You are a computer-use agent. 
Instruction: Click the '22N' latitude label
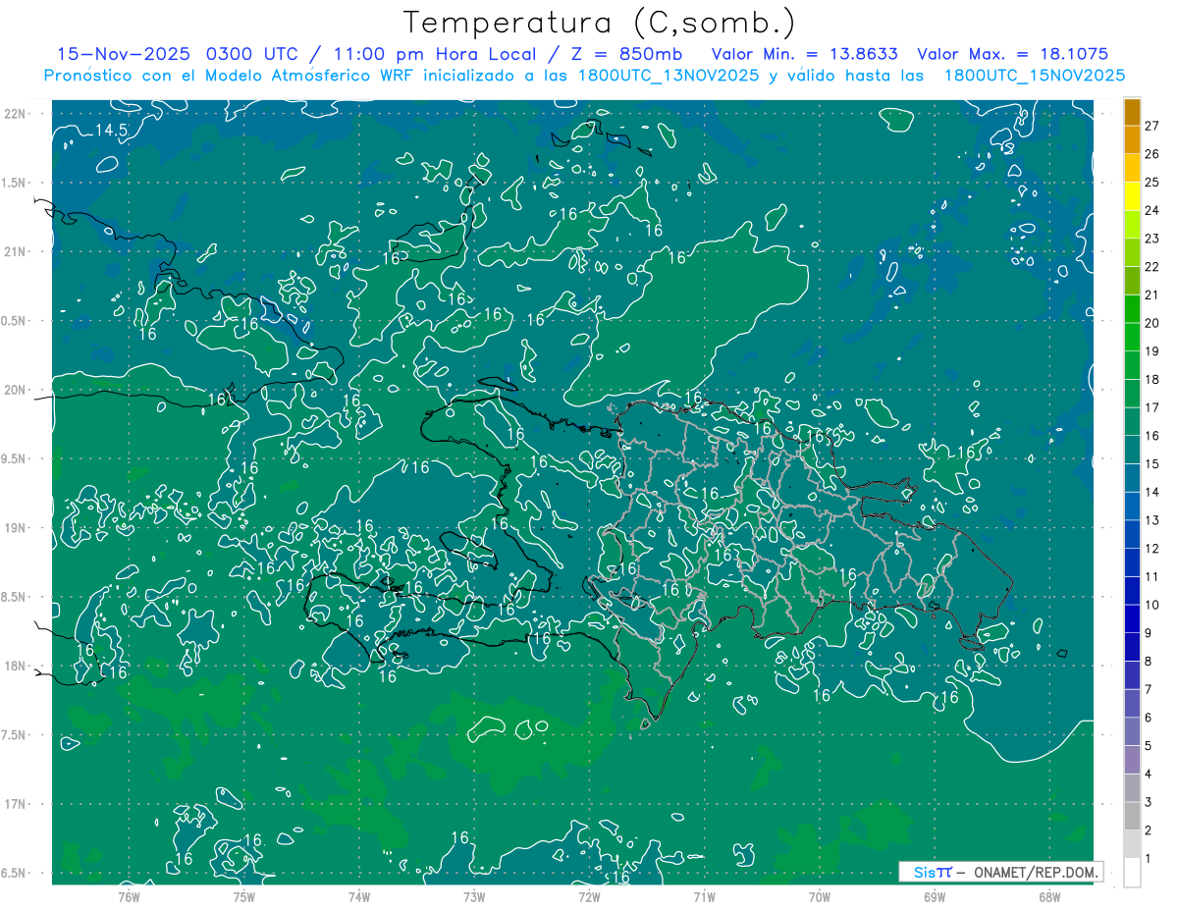click(x=15, y=114)
